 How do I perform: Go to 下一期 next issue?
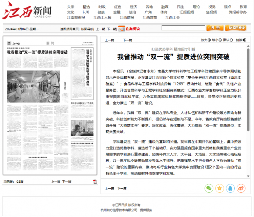111,29
